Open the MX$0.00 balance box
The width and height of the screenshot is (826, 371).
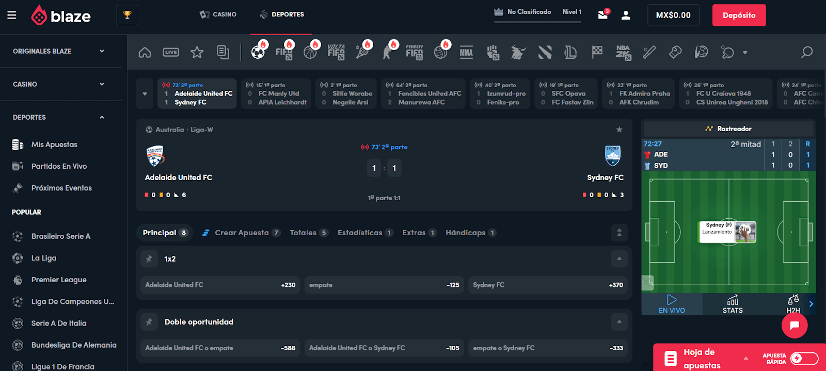[673, 15]
